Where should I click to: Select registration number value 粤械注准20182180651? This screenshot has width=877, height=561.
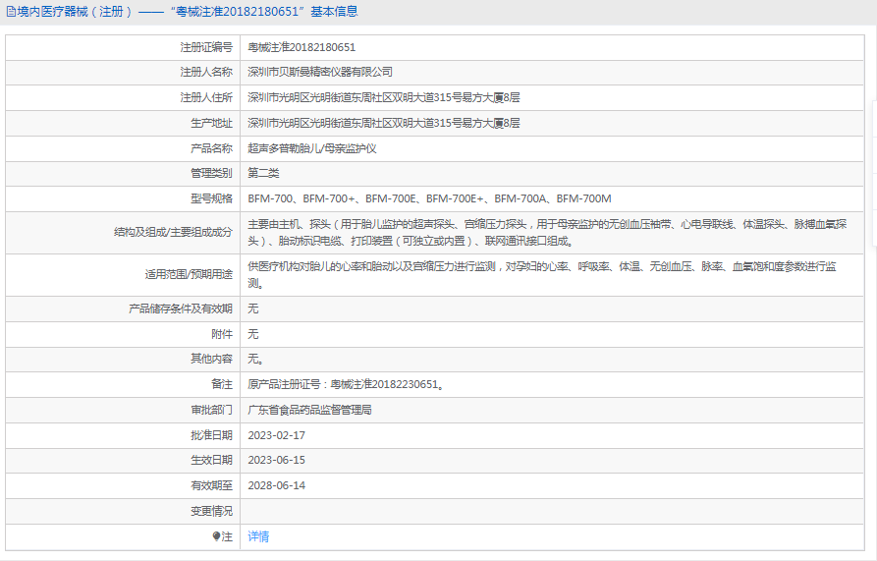(301, 47)
